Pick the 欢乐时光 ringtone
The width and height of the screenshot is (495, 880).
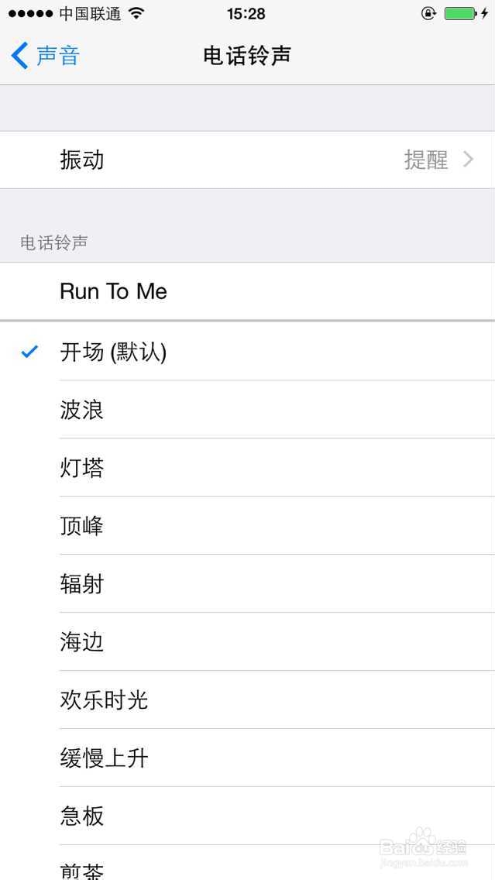[x=248, y=700]
